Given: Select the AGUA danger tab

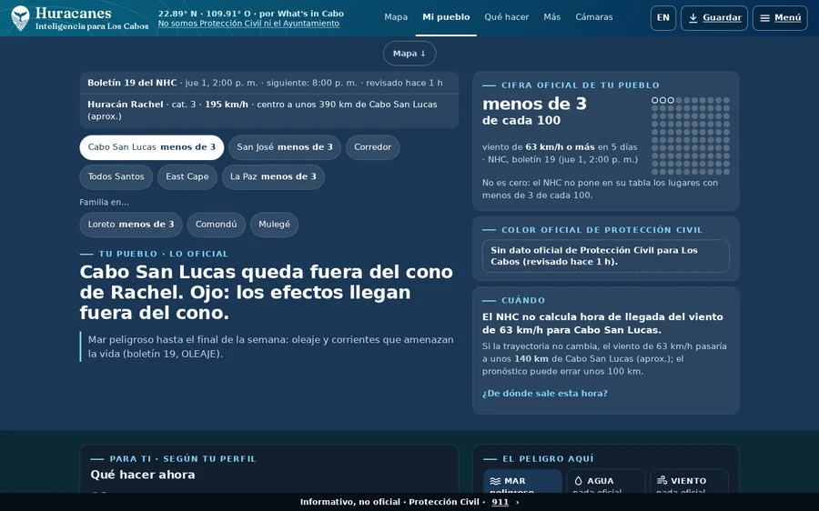Looking at the screenshot, I should pos(606,481).
